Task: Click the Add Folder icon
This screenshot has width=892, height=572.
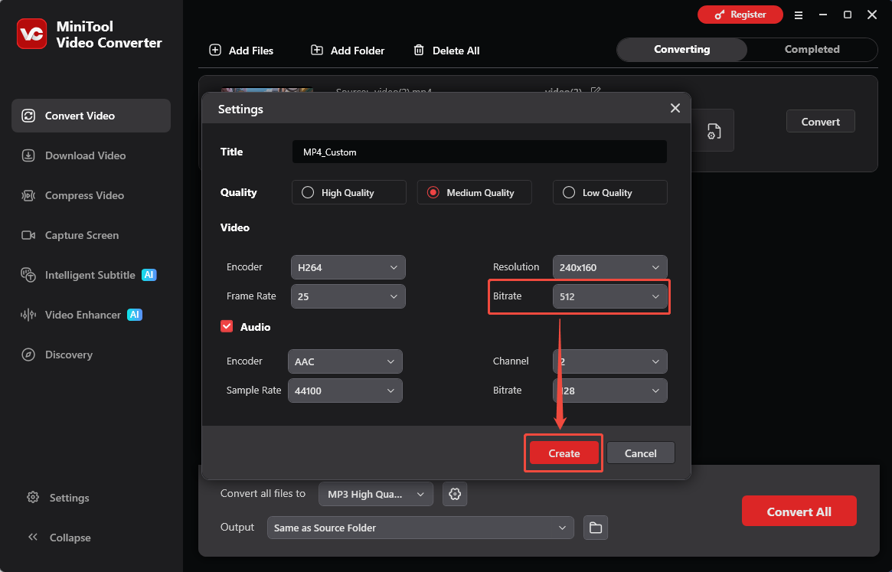Action: click(317, 50)
